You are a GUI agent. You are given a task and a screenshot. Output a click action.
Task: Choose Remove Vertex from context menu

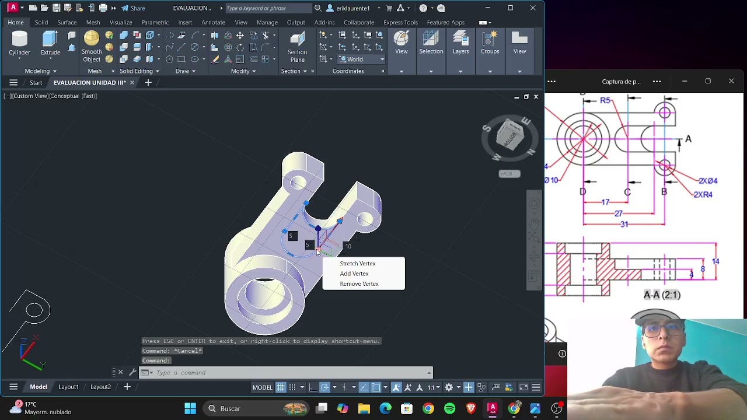point(359,284)
